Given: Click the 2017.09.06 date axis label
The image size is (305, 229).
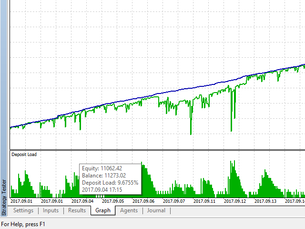Looking at the screenshot, I should [x=143, y=201].
